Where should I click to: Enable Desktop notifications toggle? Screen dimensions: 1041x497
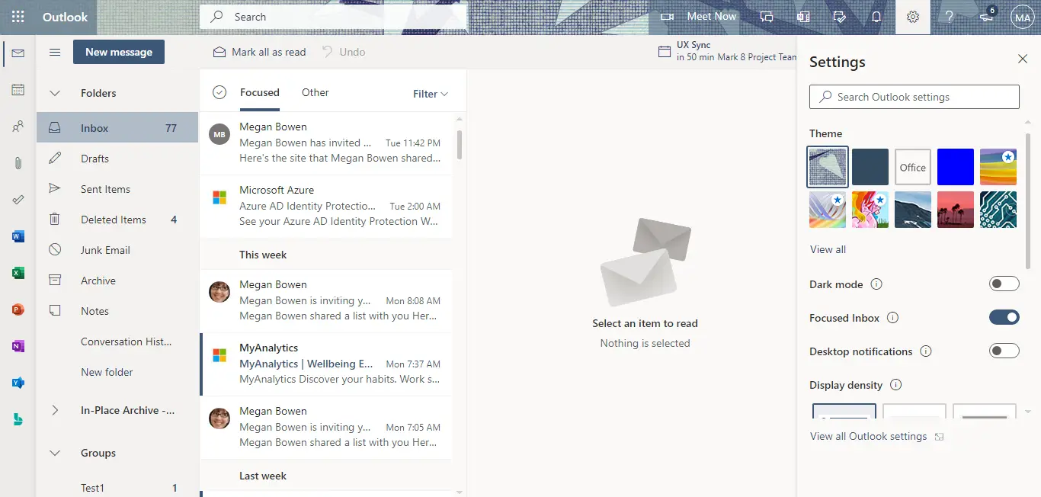point(1004,351)
